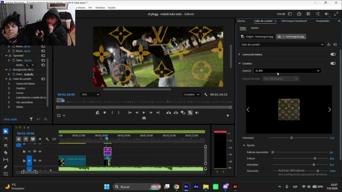Toggle snapping magnet in the timeline
342x192 pixels.
click(26, 139)
